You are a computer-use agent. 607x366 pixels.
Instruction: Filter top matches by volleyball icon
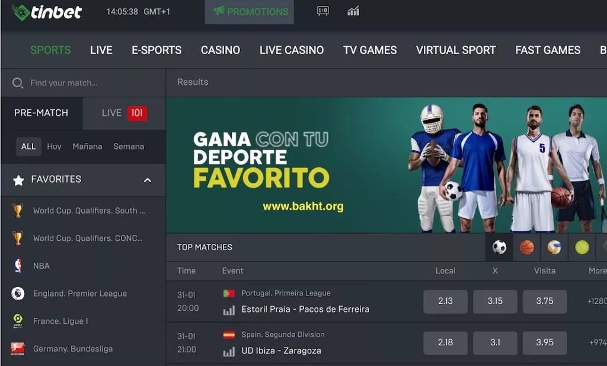click(x=554, y=247)
